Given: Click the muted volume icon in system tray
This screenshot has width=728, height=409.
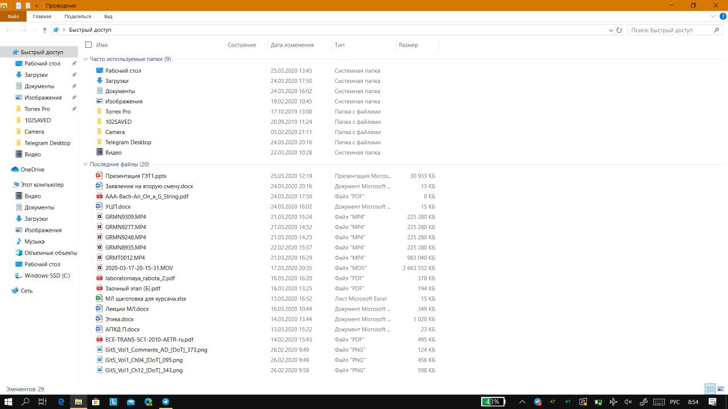Looking at the screenshot, I should (628, 402).
